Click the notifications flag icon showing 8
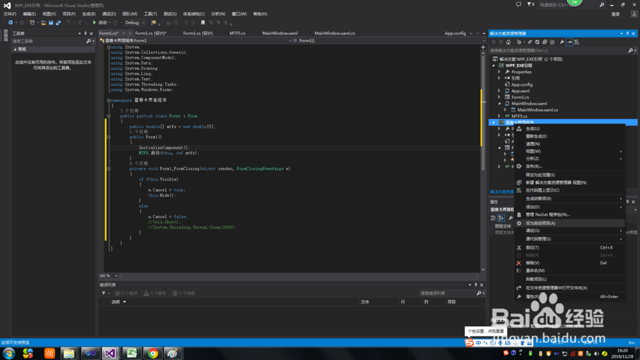The height and width of the screenshot is (360, 640). 530,4
